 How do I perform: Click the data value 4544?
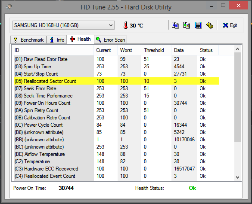tap(179, 67)
